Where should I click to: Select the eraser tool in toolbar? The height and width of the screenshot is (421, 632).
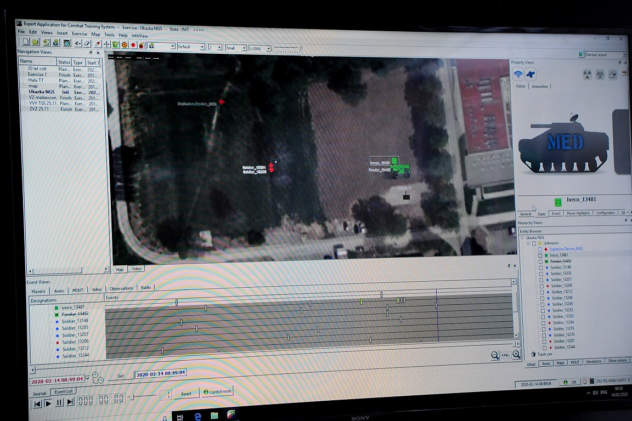(87, 43)
